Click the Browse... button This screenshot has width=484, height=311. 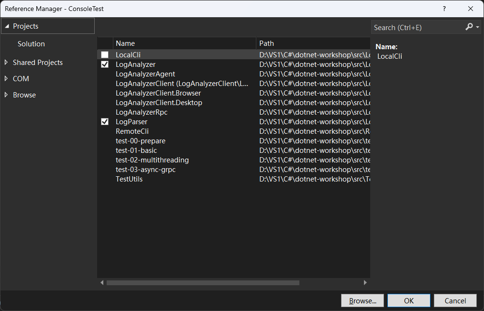pos(363,300)
